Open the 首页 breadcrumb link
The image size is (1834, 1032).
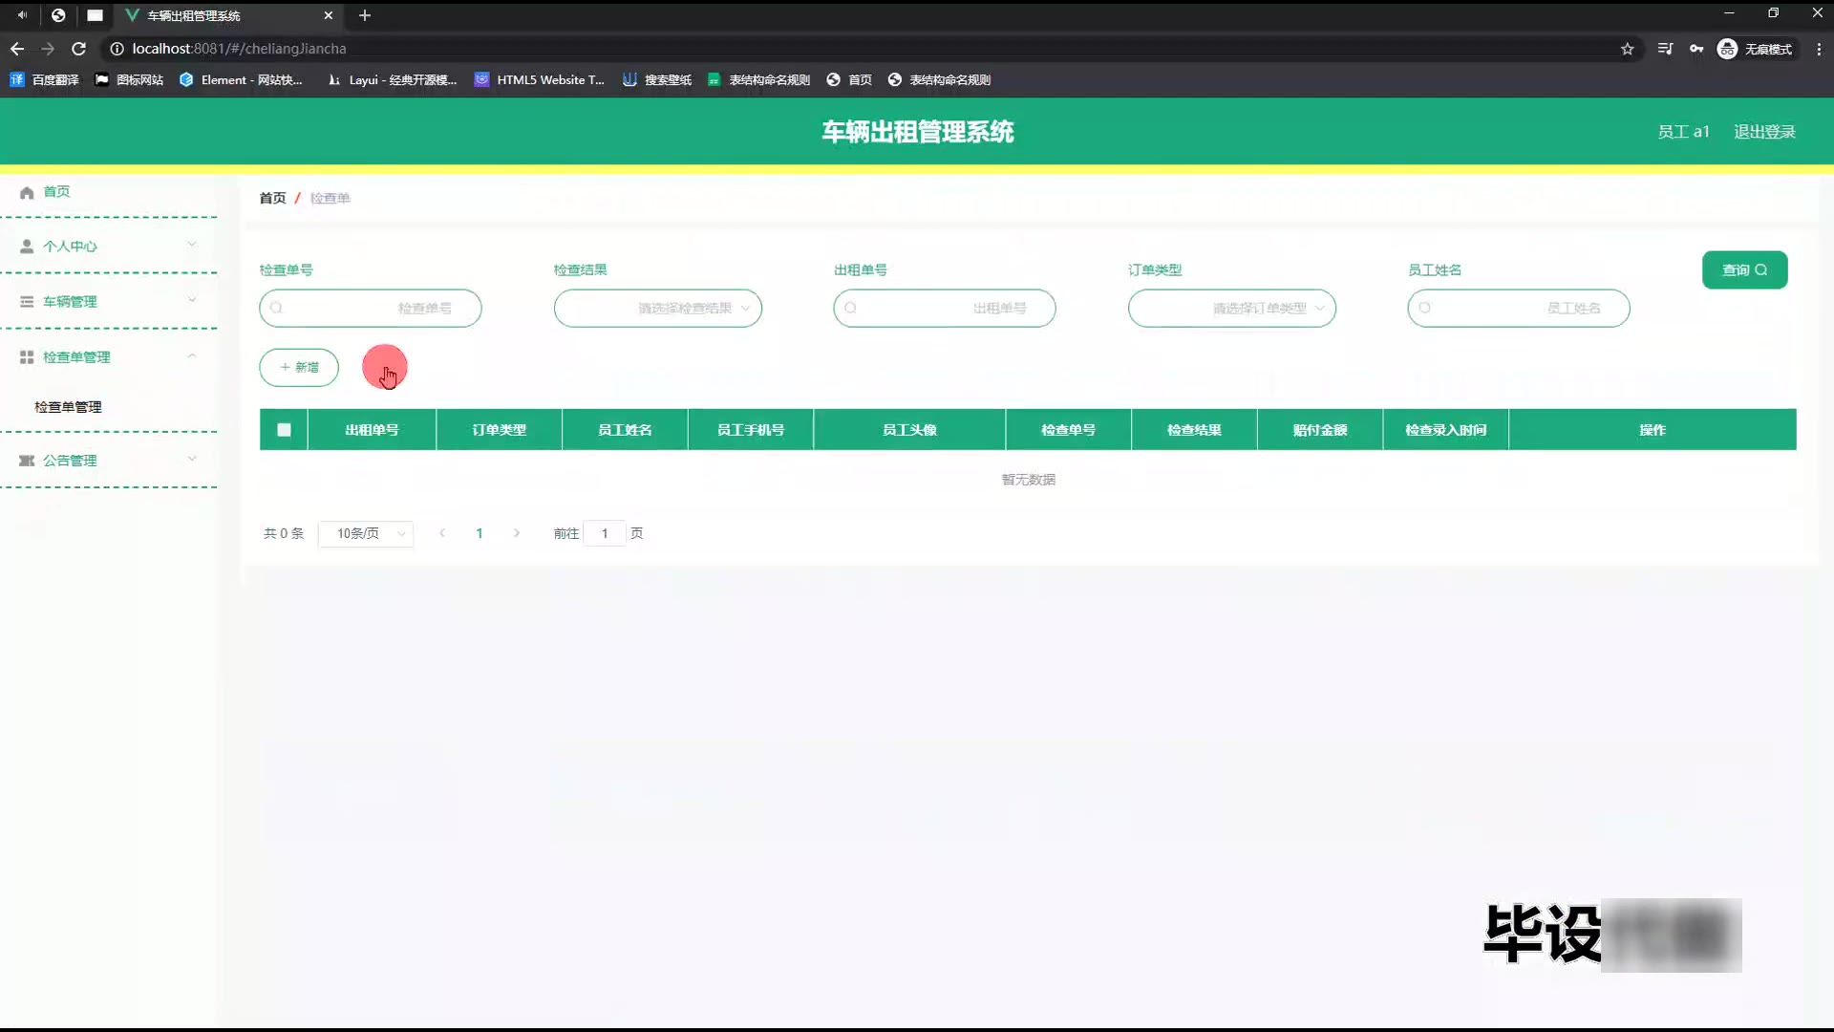[x=272, y=198]
